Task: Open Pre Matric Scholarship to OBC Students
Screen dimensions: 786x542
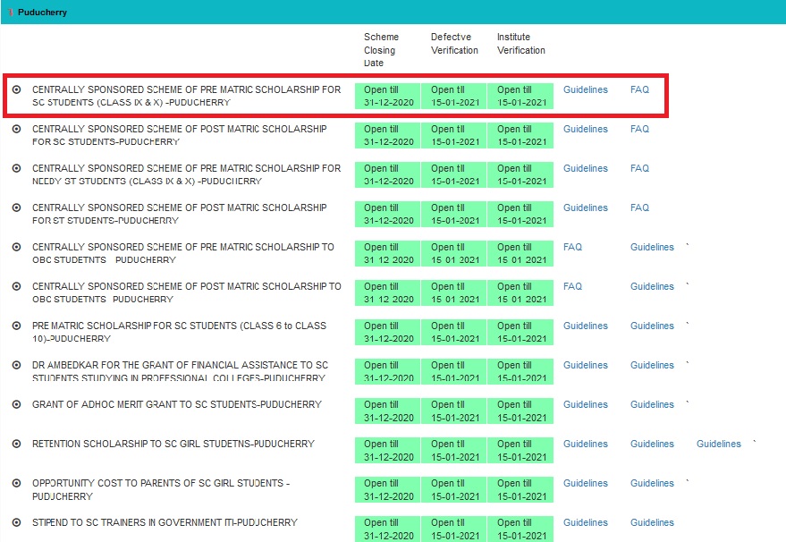Action: [x=183, y=253]
